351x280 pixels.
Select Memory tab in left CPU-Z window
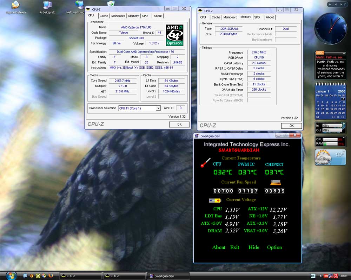click(133, 16)
